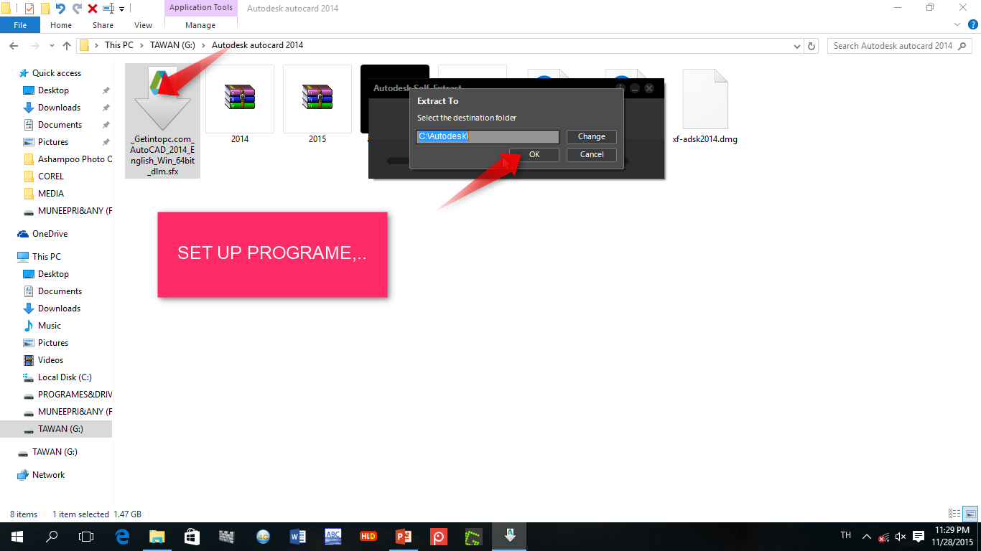
Task: Switch to the View ribbon tab
Action: point(144,25)
